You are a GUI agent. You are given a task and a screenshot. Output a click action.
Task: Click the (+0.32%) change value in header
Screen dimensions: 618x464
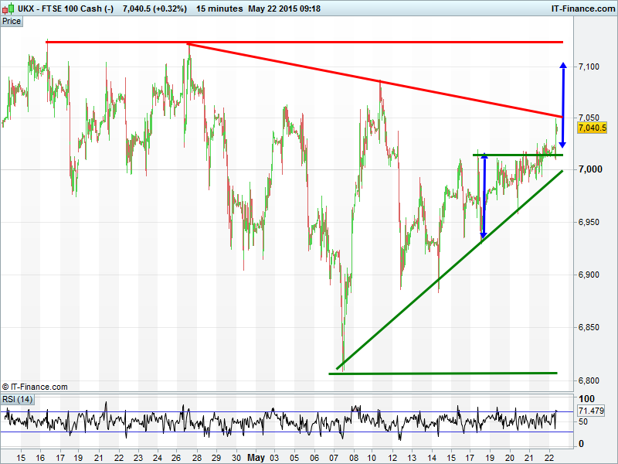tap(170, 9)
